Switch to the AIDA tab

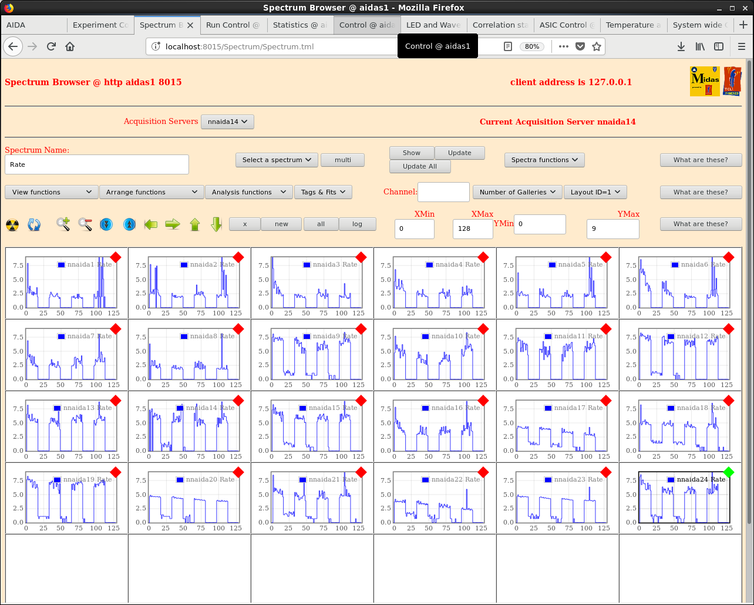click(x=33, y=25)
